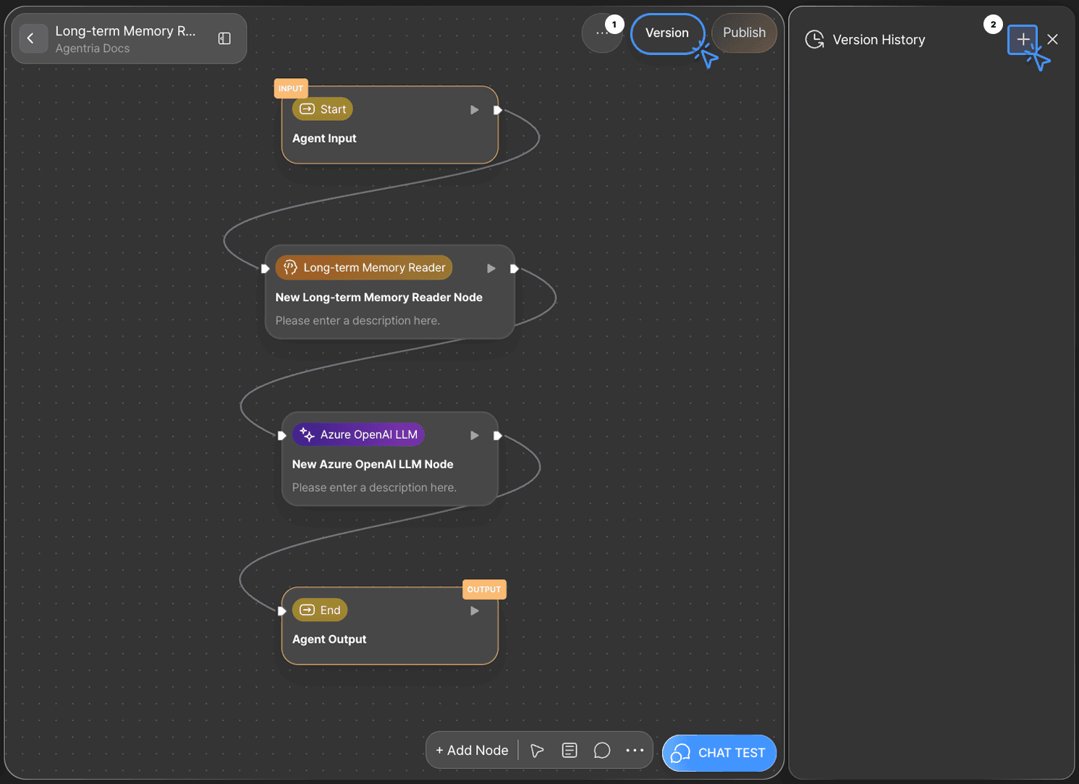Screen dimensions: 1079x784
Task: Open the ellipsis menu next to Version
Action: coord(601,33)
